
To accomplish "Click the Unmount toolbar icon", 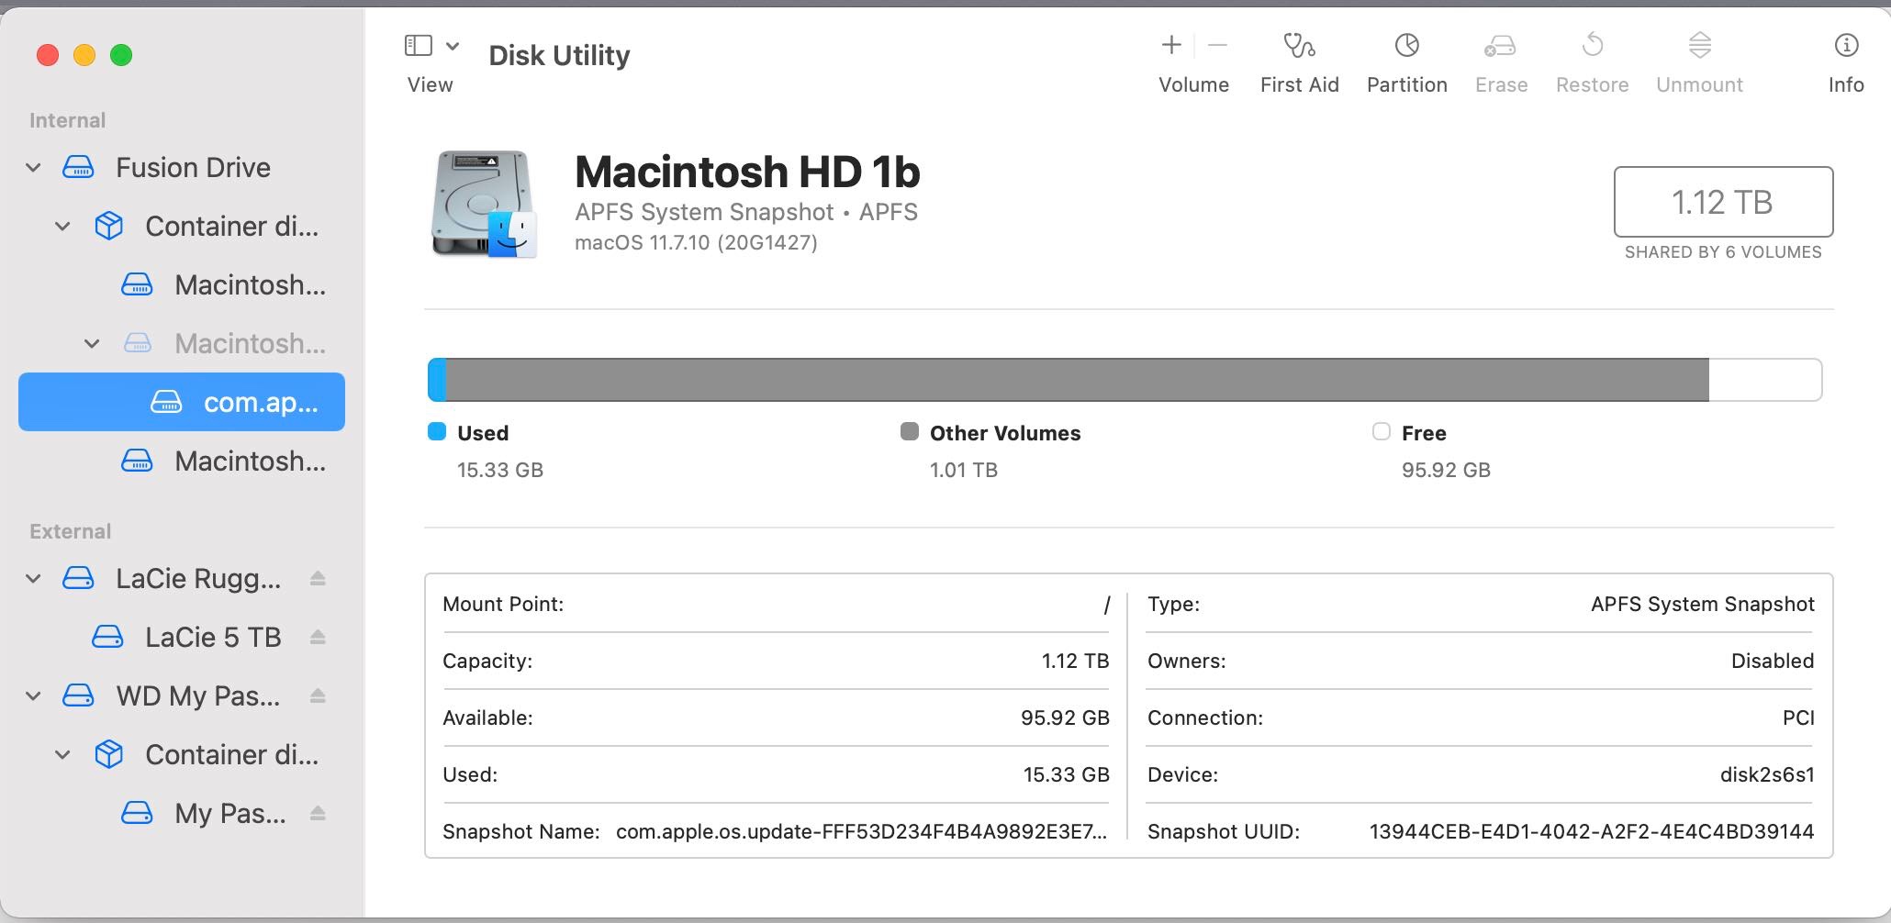I will (1699, 45).
